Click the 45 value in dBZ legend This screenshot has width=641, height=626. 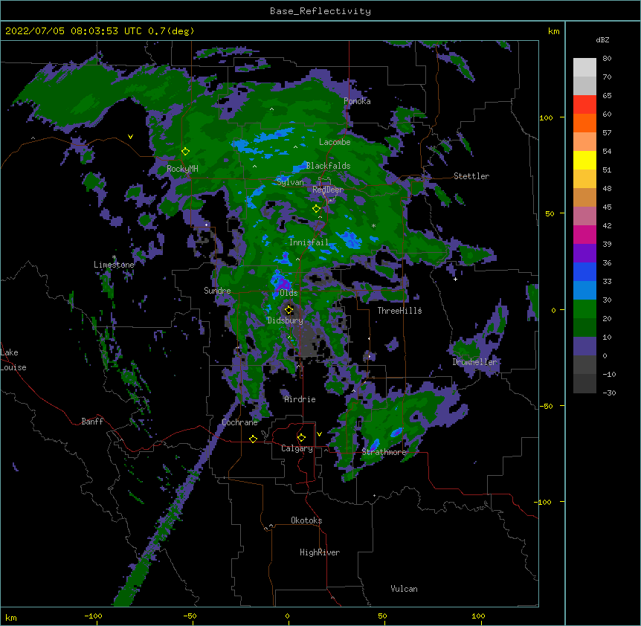[x=607, y=207]
